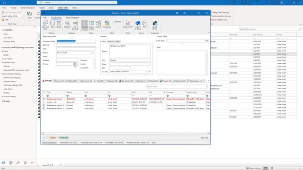The height and width of the screenshot is (170, 303).
Task: Click Display Settings in status bar
Action: point(254,168)
